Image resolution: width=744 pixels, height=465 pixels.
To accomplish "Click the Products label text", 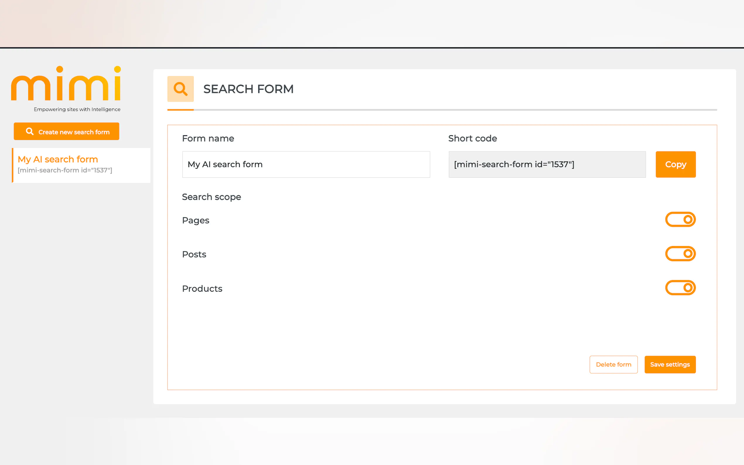I will click(202, 289).
